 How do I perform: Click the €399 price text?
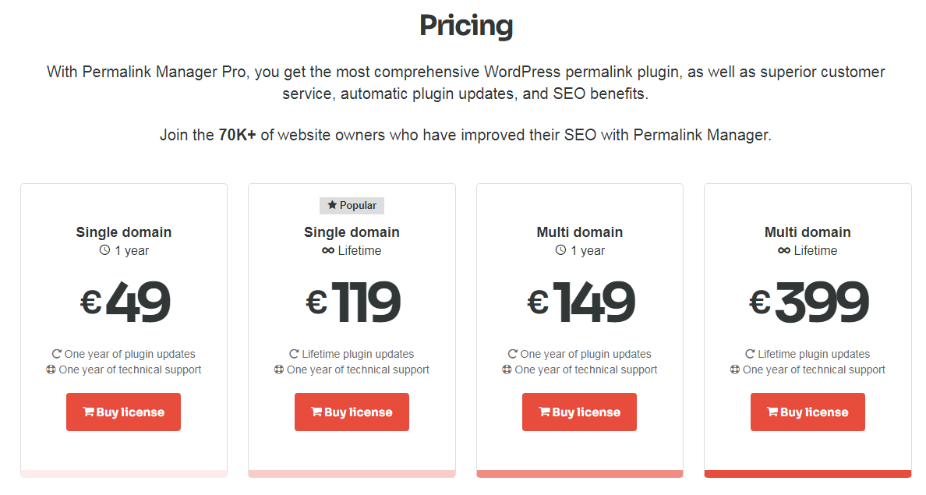coord(808,302)
